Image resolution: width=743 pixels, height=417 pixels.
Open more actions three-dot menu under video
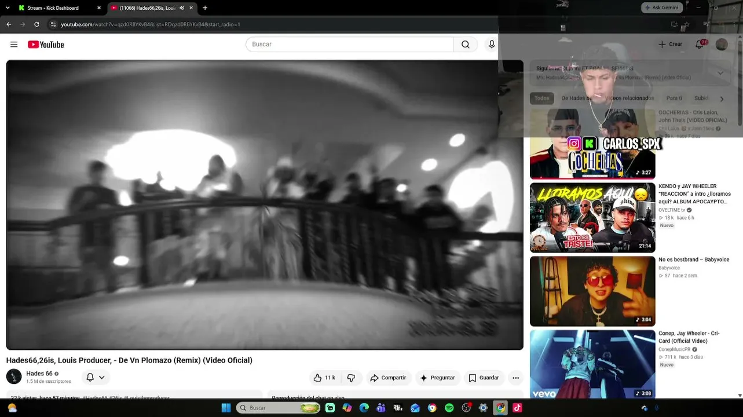click(x=515, y=378)
